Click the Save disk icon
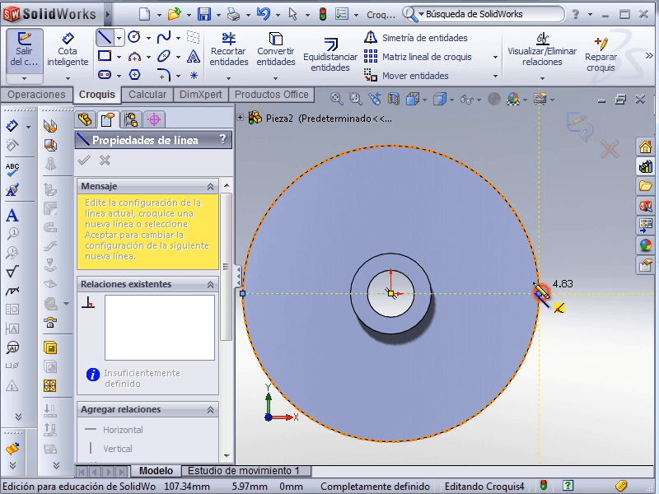The height and width of the screenshot is (494, 659). [203, 14]
